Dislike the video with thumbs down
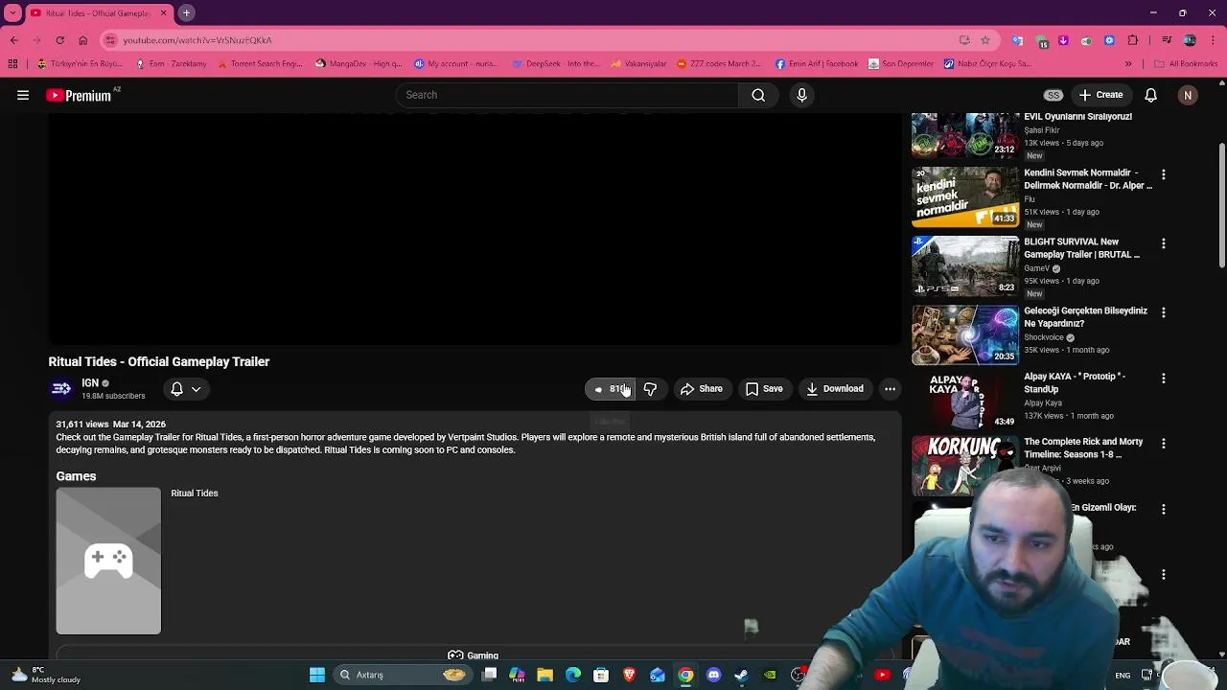The image size is (1227, 690). click(x=650, y=388)
